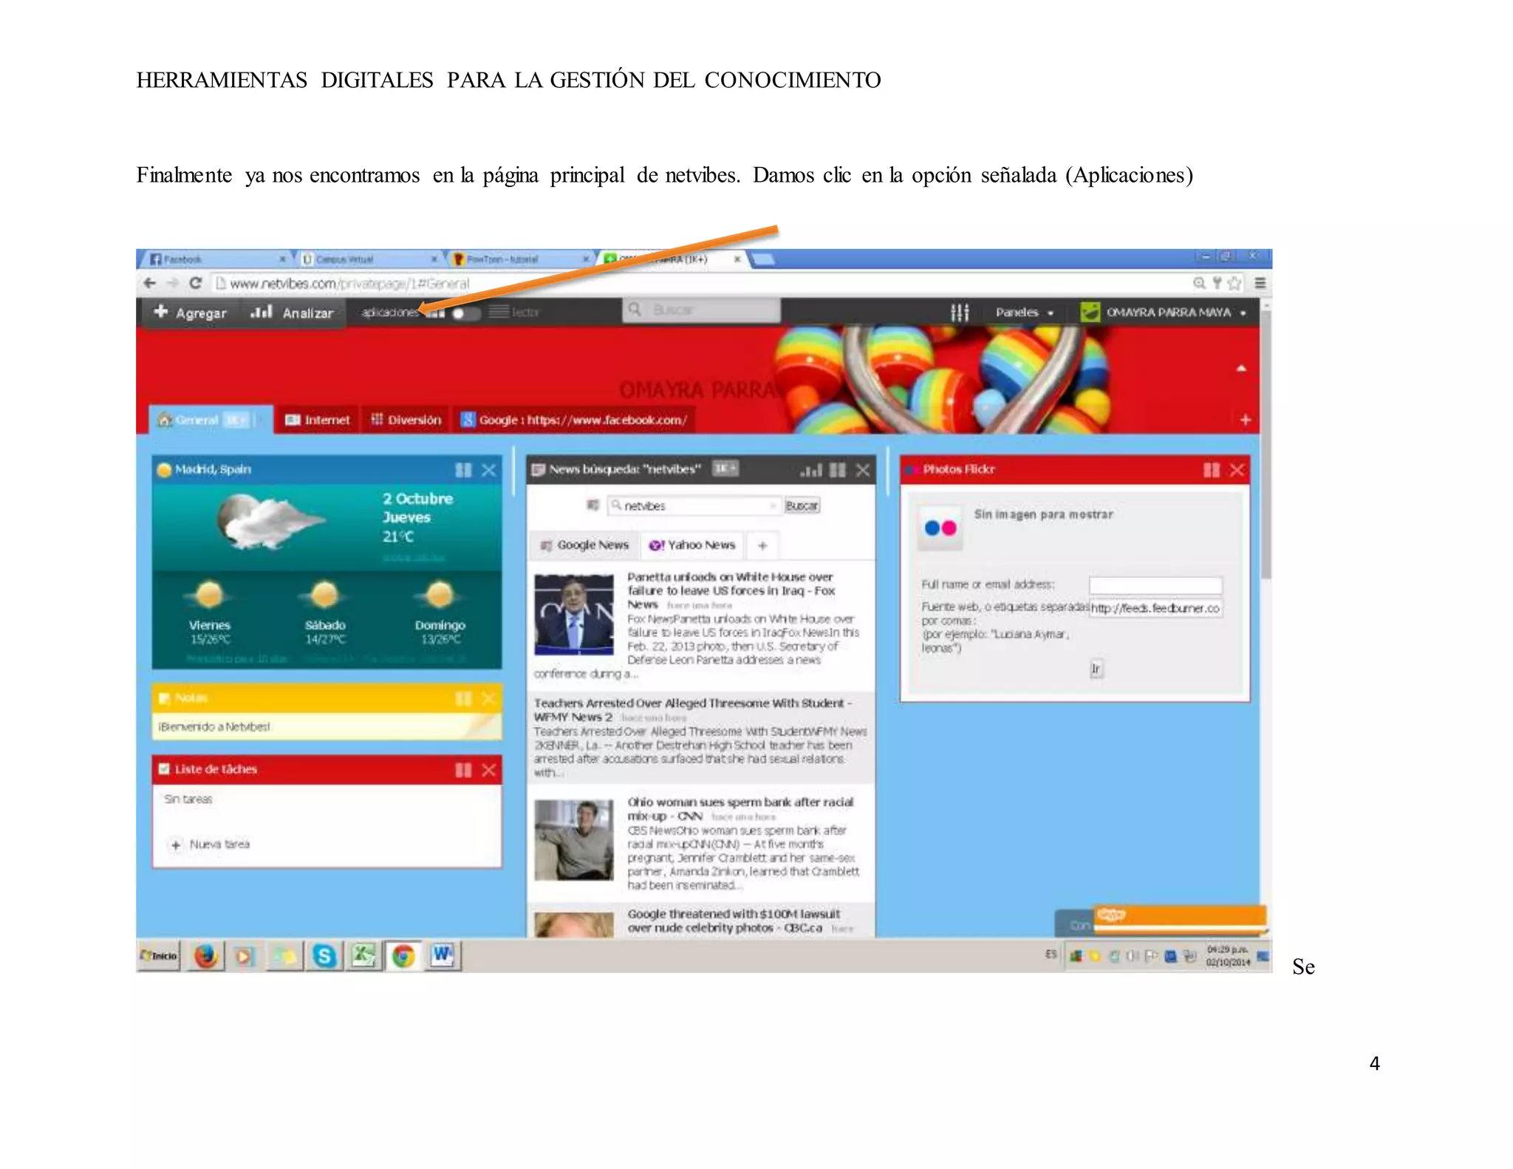Open News búsqueda widget stats icon
This screenshot has height=1169, width=1513.
click(x=810, y=470)
